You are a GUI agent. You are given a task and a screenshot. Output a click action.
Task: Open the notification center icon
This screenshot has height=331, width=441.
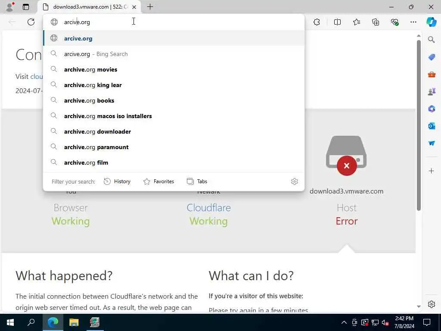tap(427, 322)
